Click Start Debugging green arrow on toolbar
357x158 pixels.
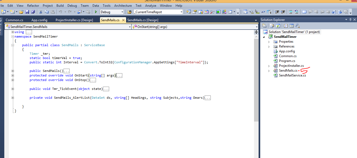click(x=96, y=12)
